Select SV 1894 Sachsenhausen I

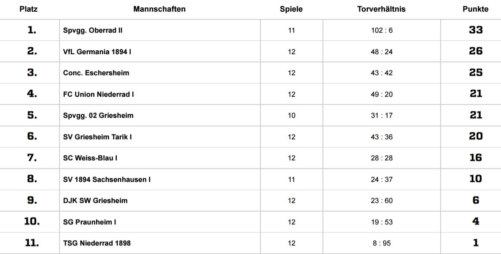[x=107, y=179]
